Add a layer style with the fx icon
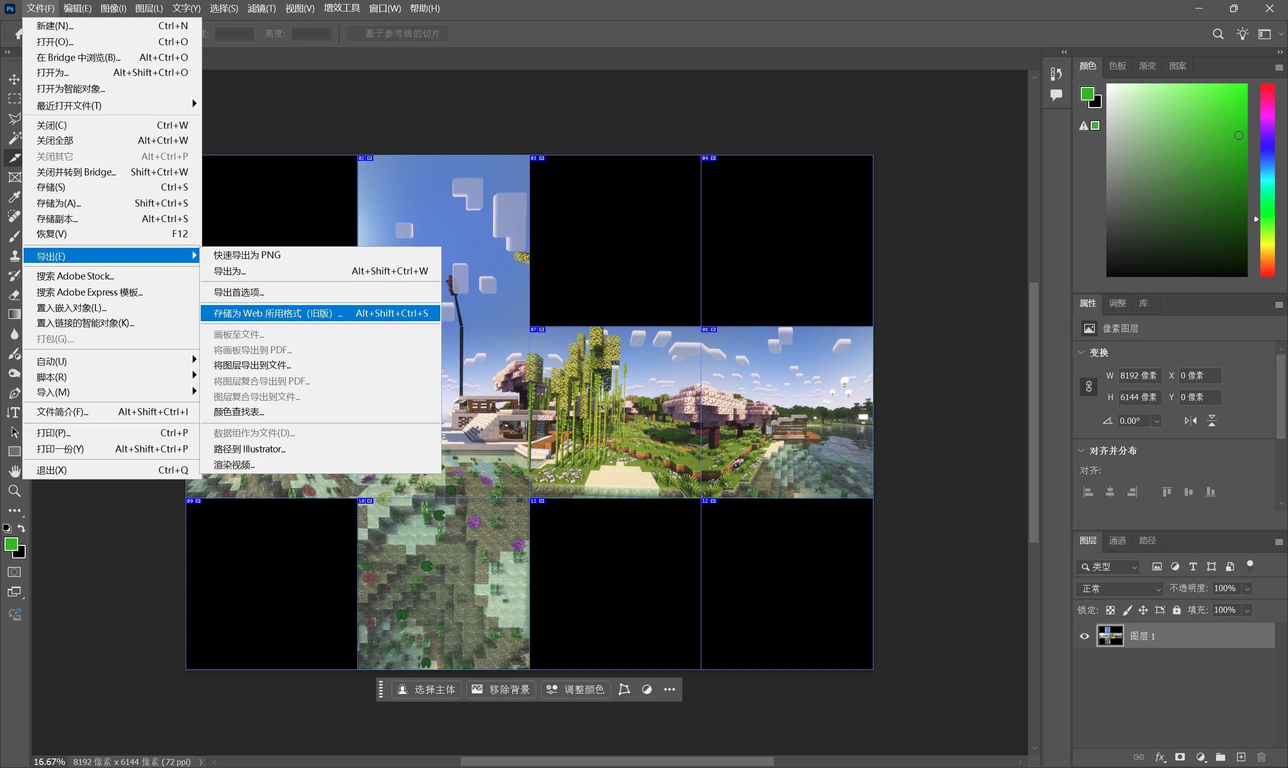Viewport: 1288px width, 768px height. point(1160,757)
